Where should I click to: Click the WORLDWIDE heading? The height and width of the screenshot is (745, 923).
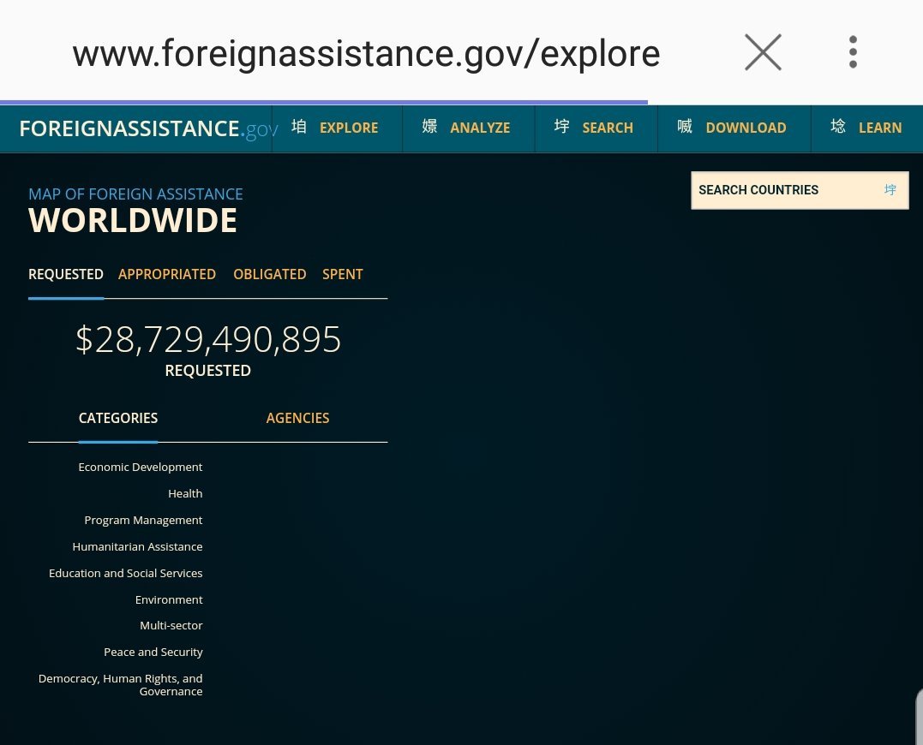[x=133, y=220]
